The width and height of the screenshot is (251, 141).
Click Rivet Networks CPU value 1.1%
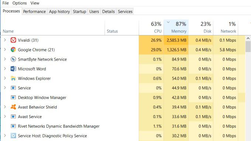click(x=157, y=126)
